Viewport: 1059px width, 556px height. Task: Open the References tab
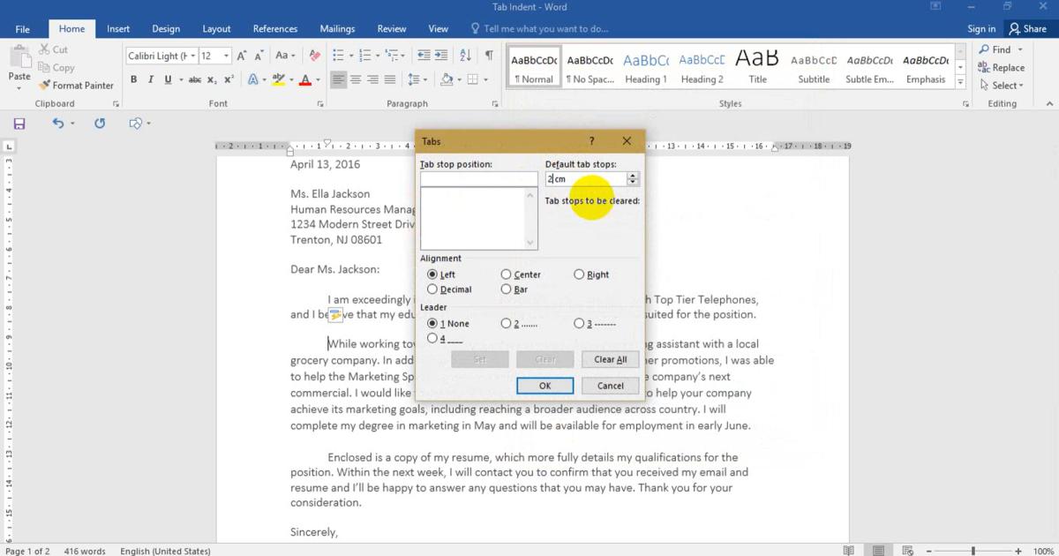275,29
